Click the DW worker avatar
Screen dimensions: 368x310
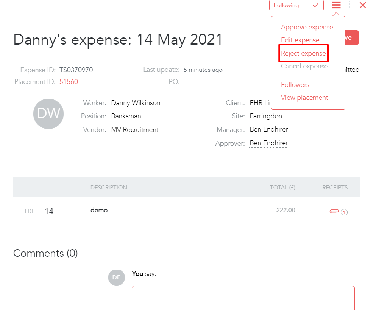tap(48, 114)
